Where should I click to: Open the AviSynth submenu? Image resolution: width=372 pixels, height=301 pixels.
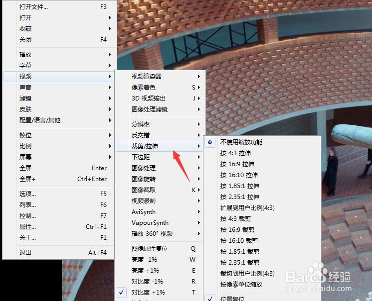[x=160, y=212]
